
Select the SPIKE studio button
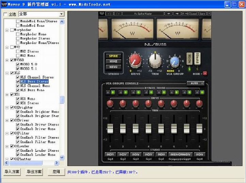tap(113, 56)
